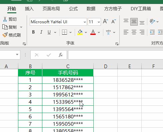The width and height of the screenshot is (163, 132).
Task: Select the Format Painter (格式刷) brush
Action: tap(5, 35)
